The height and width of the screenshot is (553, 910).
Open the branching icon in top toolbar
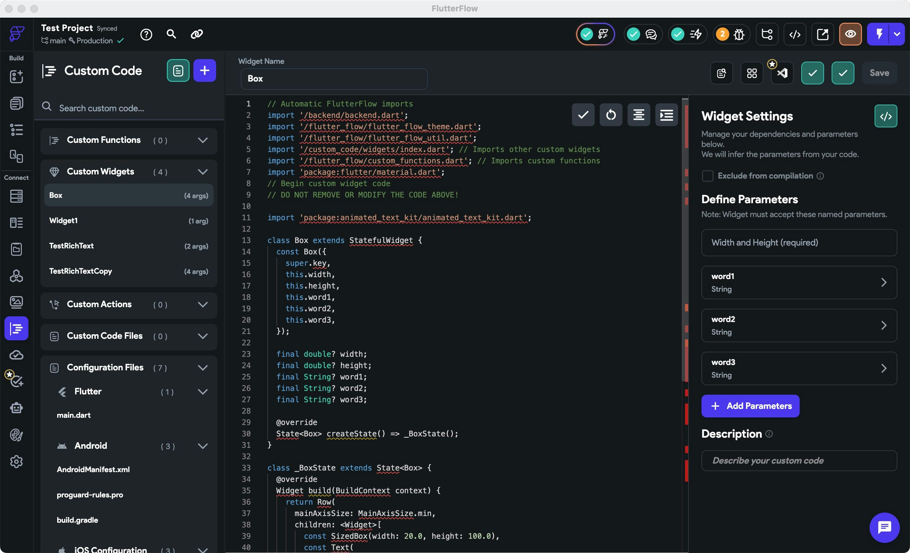767,34
